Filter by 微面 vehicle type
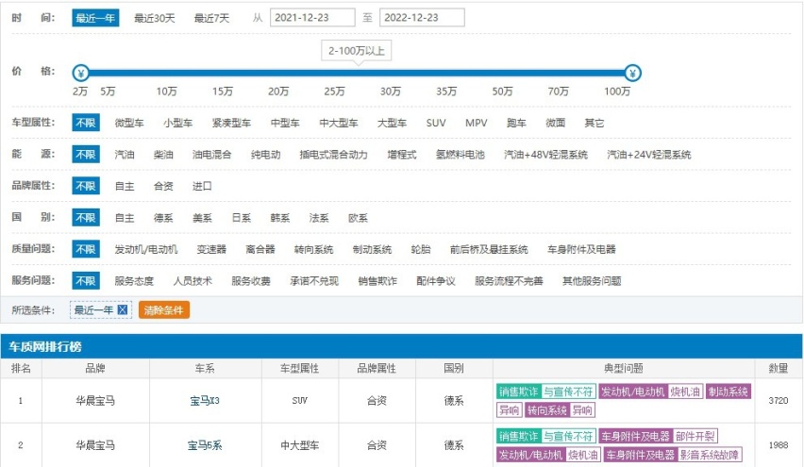The height and width of the screenshot is (467, 804). coord(555,123)
